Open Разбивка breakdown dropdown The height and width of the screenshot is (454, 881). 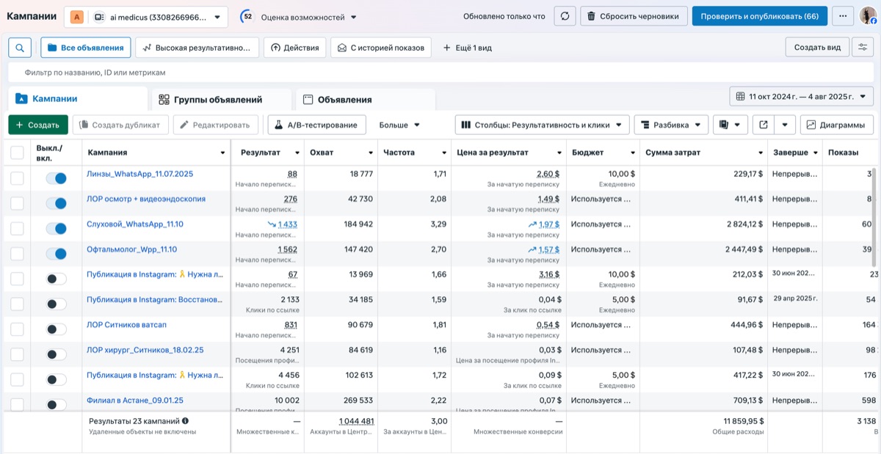click(671, 125)
